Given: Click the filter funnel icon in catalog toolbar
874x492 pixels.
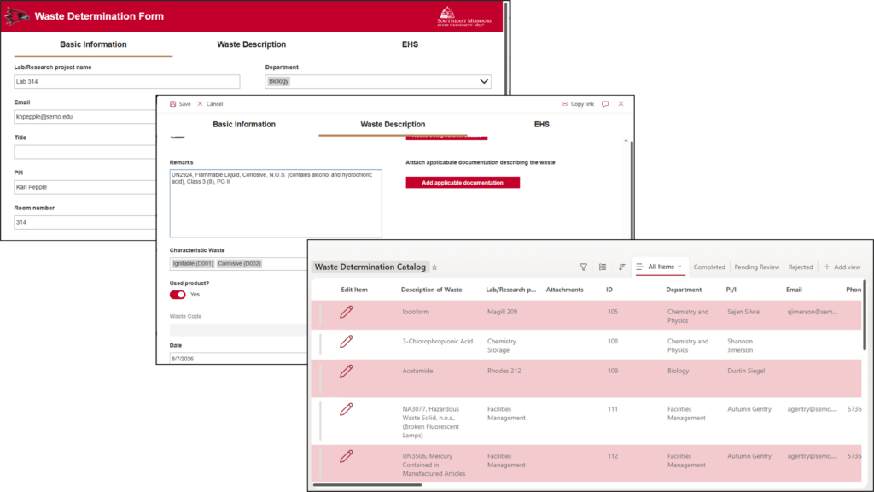Looking at the screenshot, I should pos(583,267).
